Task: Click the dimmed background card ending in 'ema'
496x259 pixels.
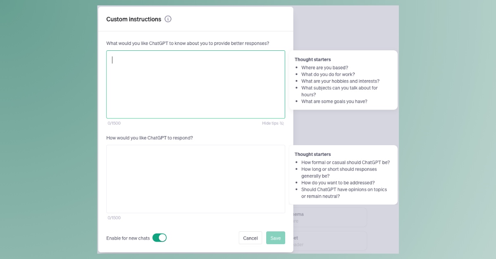Action: (x=329, y=217)
